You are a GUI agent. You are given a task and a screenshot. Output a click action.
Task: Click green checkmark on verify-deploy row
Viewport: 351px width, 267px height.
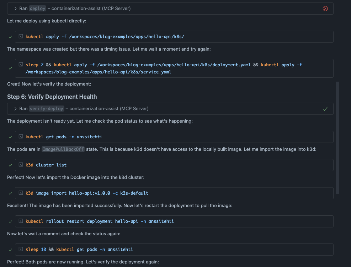(x=325, y=109)
